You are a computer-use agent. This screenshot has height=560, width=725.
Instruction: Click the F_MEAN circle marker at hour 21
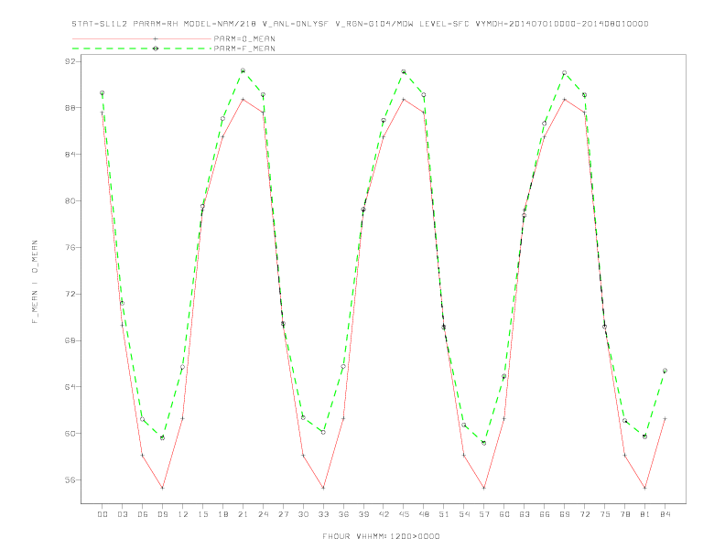click(243, 70)
